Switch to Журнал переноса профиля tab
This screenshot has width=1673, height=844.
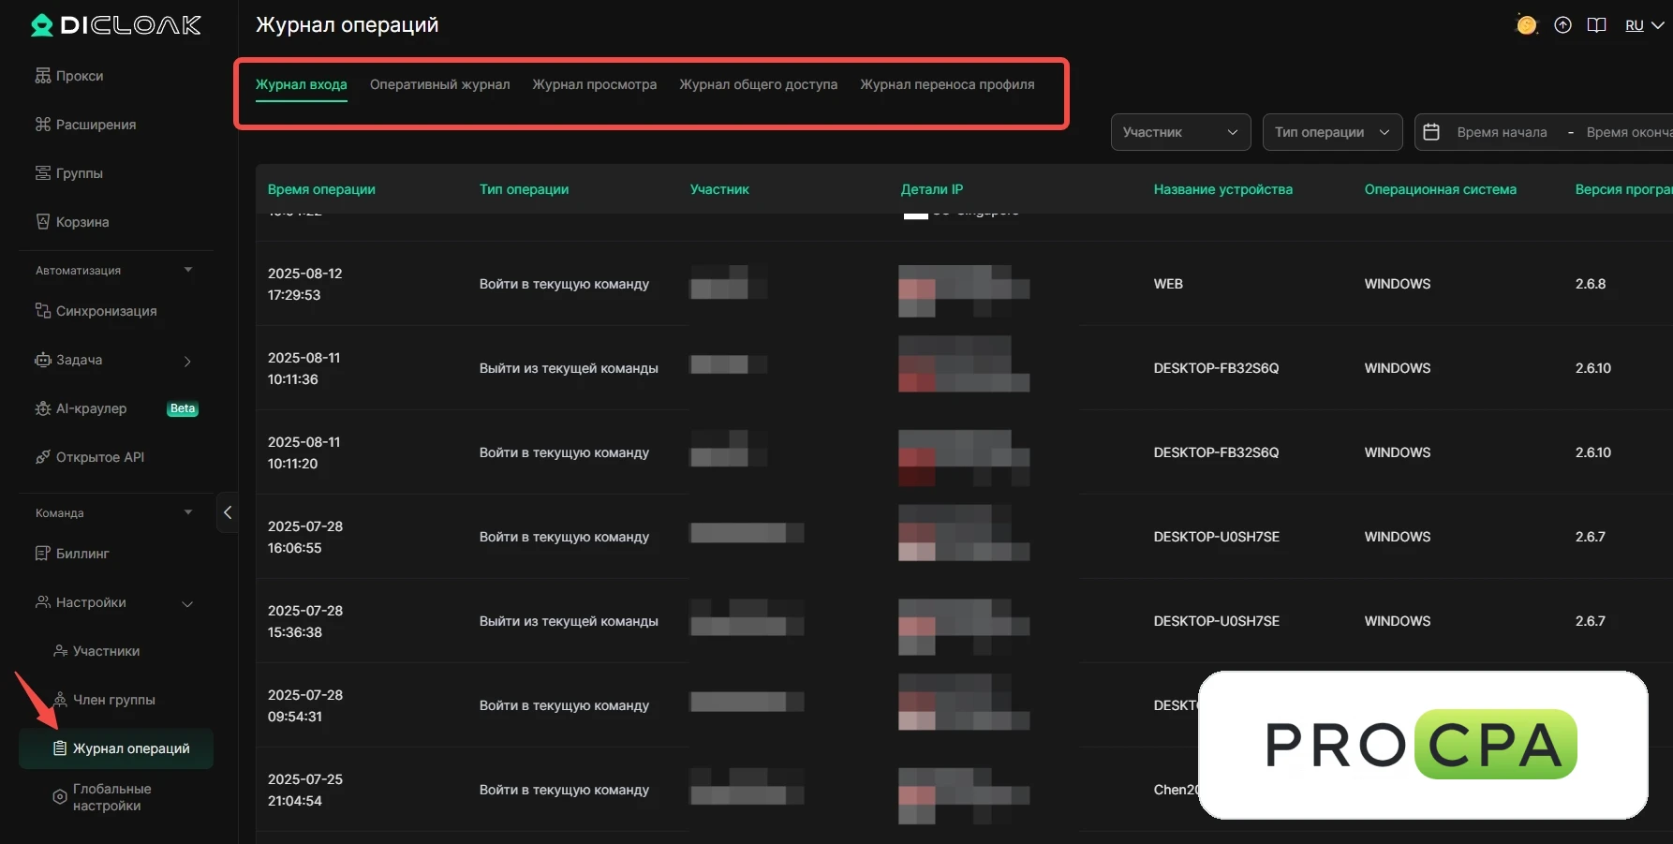[948, 84]
